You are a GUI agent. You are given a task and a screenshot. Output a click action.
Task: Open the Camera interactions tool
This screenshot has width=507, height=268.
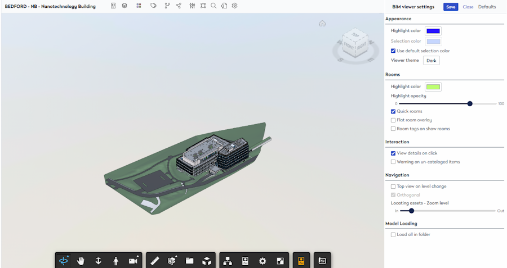pyautogui.click(x=134, y=261)
